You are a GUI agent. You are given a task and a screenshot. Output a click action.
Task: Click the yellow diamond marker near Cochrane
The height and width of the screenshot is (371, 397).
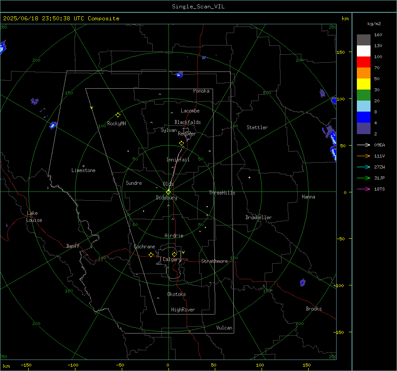tap(151, 255)
